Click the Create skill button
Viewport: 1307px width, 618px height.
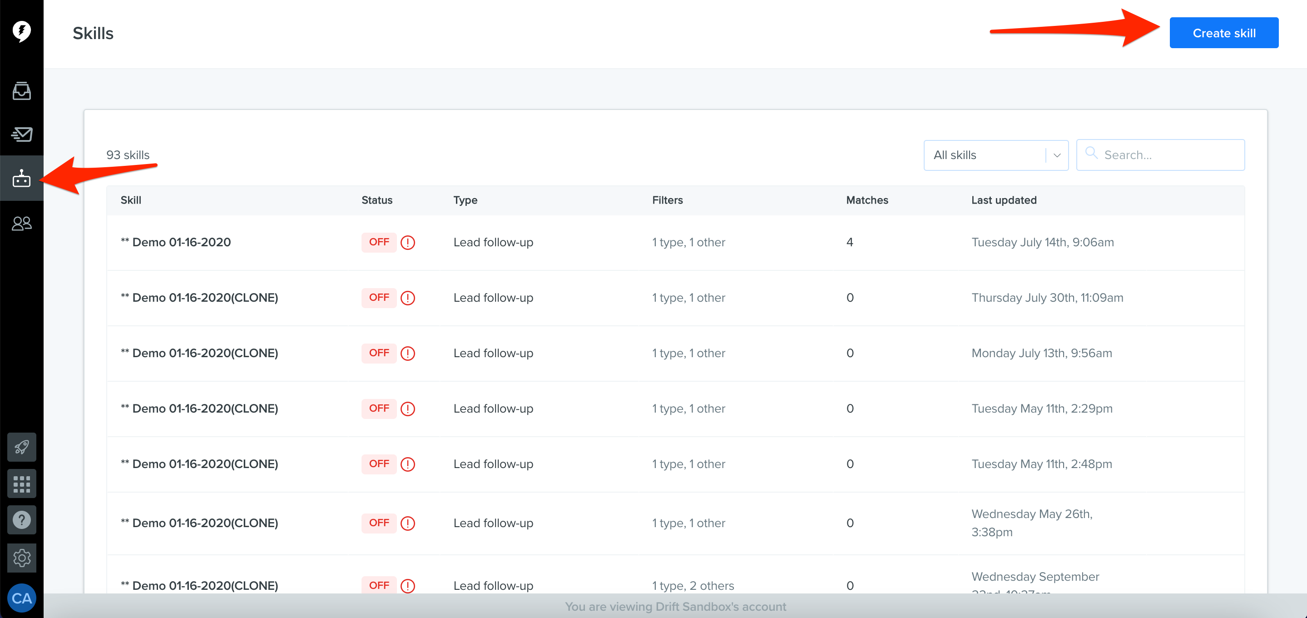[x=1224, y=33]
